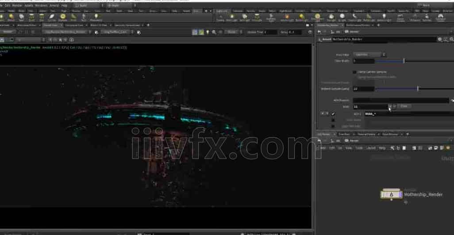Image resolution: width=454 pixels, height=235 pixels.
Task: Switch to the Geometry Spreadsheet tab
Action: pyautogui.click(x=127, y=25)
